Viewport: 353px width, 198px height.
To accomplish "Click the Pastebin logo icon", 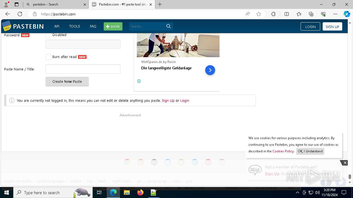I will tap(7, 26).
